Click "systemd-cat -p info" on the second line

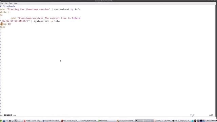pyautogui.click(x=67, y=9)
